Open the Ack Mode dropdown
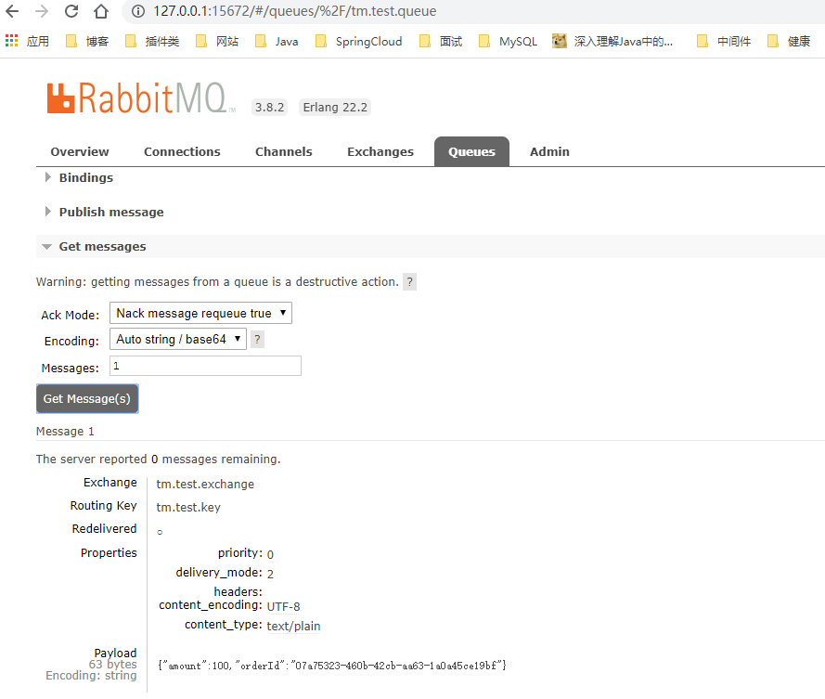The image size is (825, 699). 200,313
